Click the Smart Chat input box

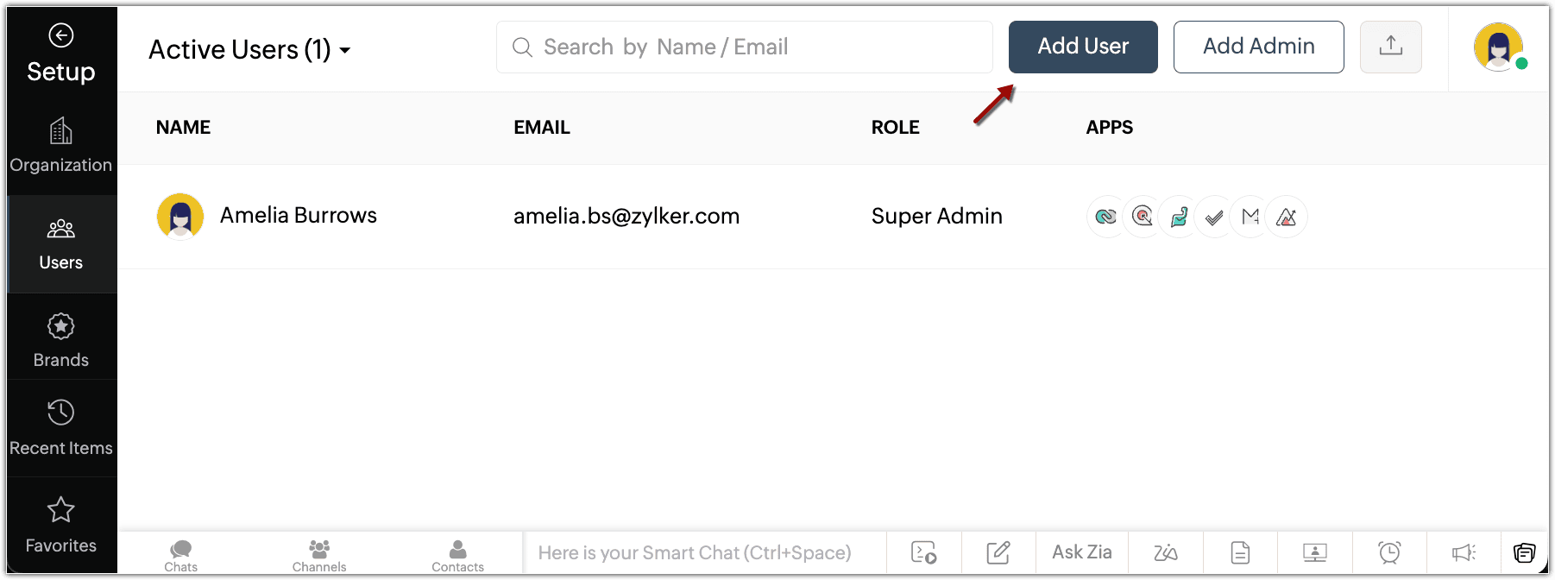pyautogui.click(x=703, y=552)
